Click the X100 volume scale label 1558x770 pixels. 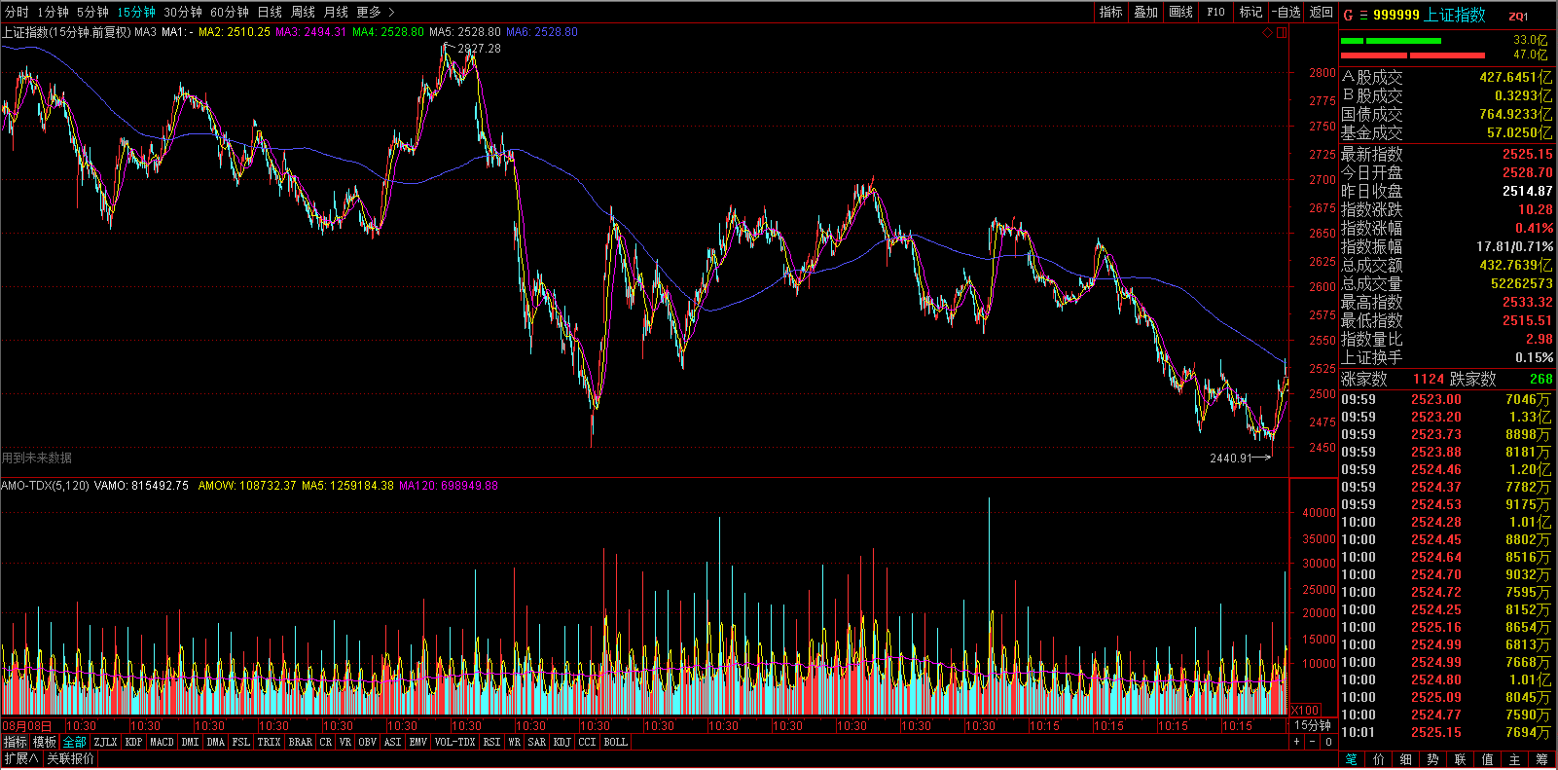point(1306,710)
